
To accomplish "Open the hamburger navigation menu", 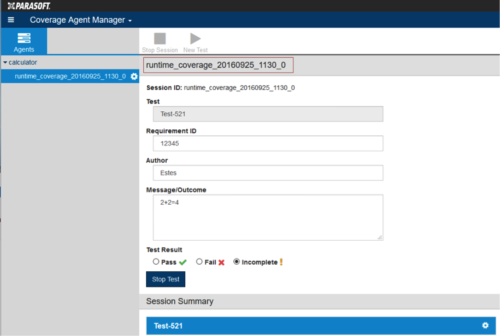I will (11, 20).
